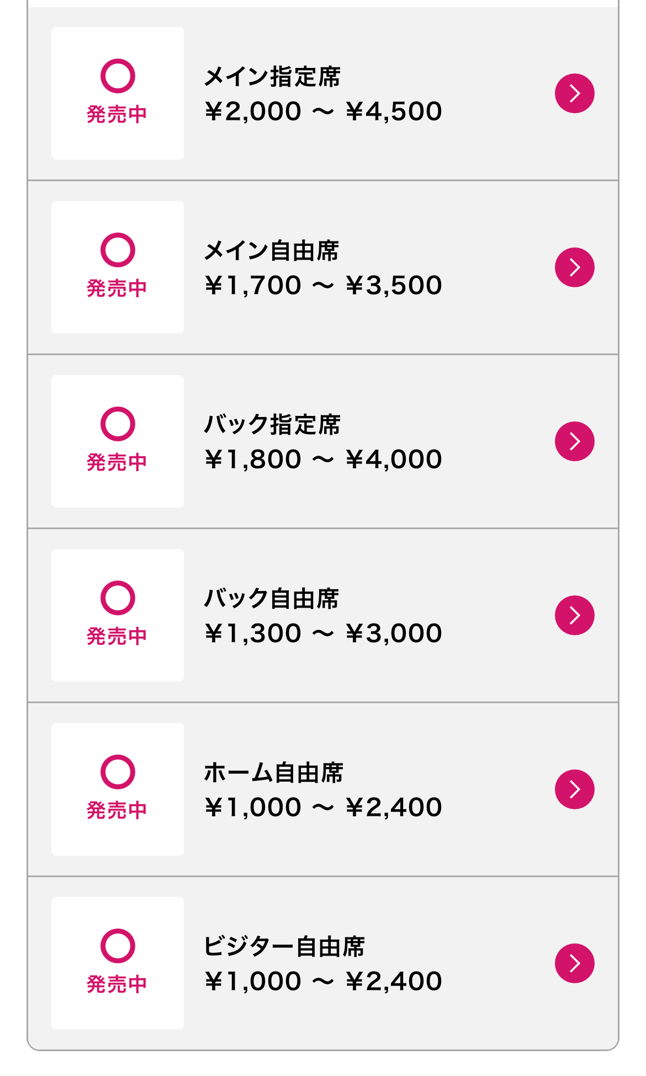Screen dimensions: 646x1076
Task: Select the メイン指定席 seat name
Action: tap(272, 76)
